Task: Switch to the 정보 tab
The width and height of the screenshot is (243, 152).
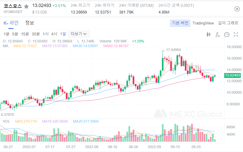Action: click(29, 23)
